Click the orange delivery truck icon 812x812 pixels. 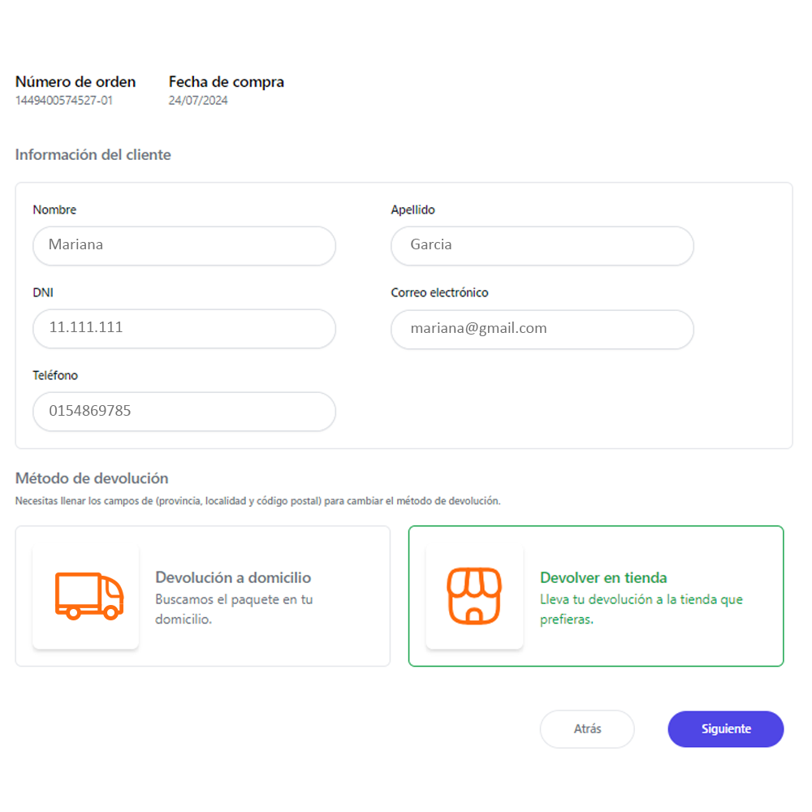point(89,596)
